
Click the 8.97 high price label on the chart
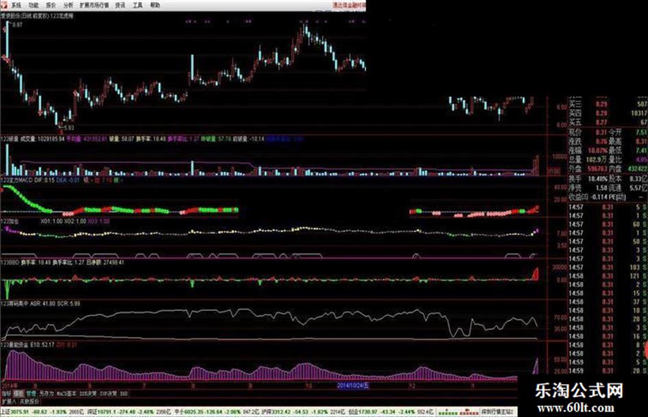pos(17,25)
